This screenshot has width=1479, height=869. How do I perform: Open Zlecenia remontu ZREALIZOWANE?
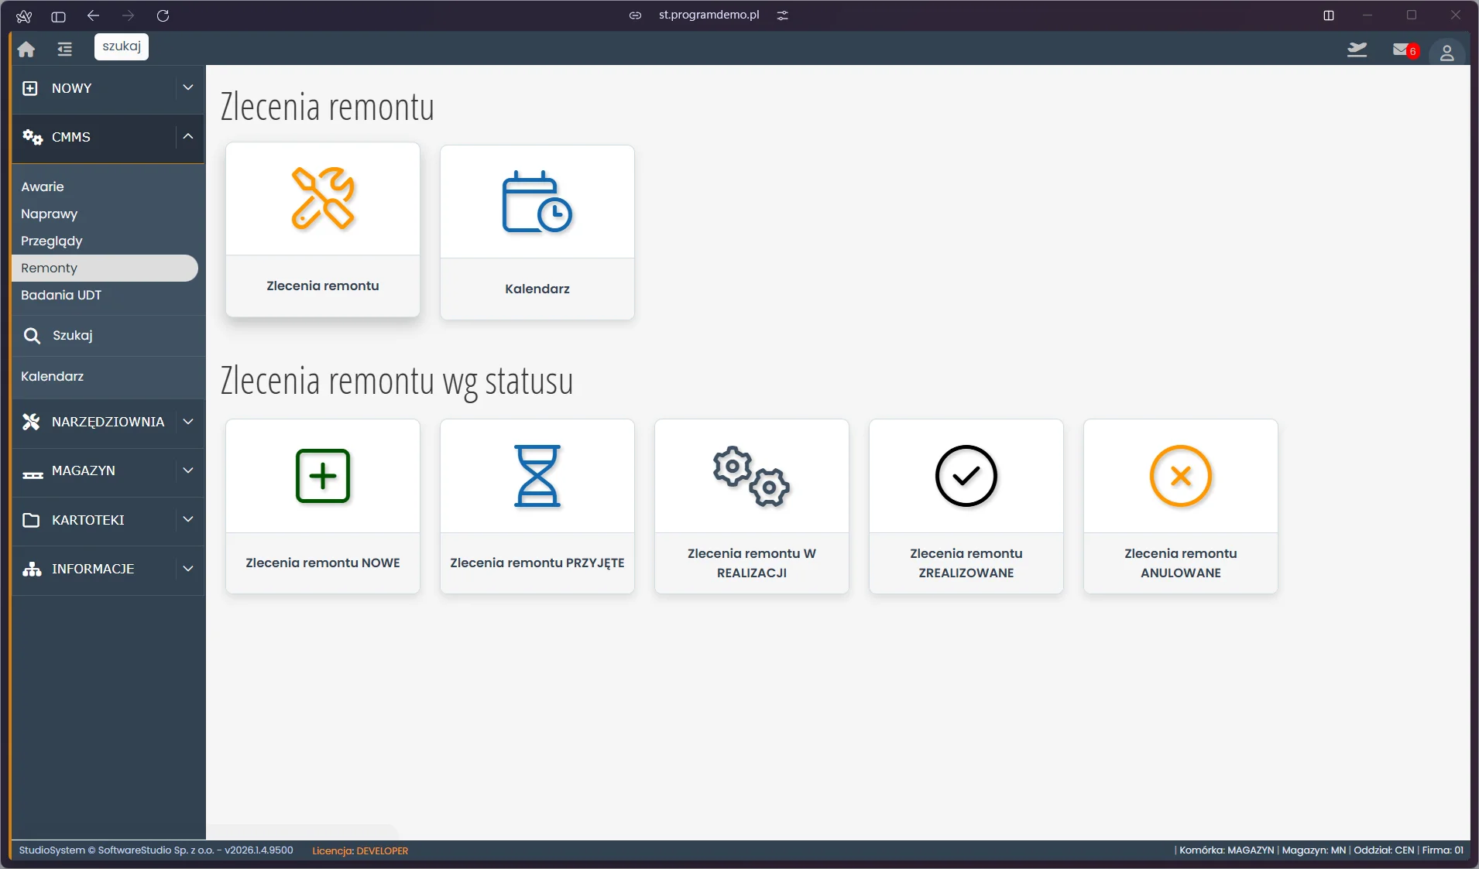[966, 563]
